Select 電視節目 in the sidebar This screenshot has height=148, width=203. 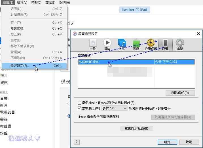7,112
